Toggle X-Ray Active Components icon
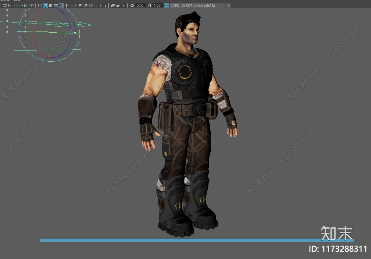371x259 pixels. pyautogui.click(x=118, y=5)
